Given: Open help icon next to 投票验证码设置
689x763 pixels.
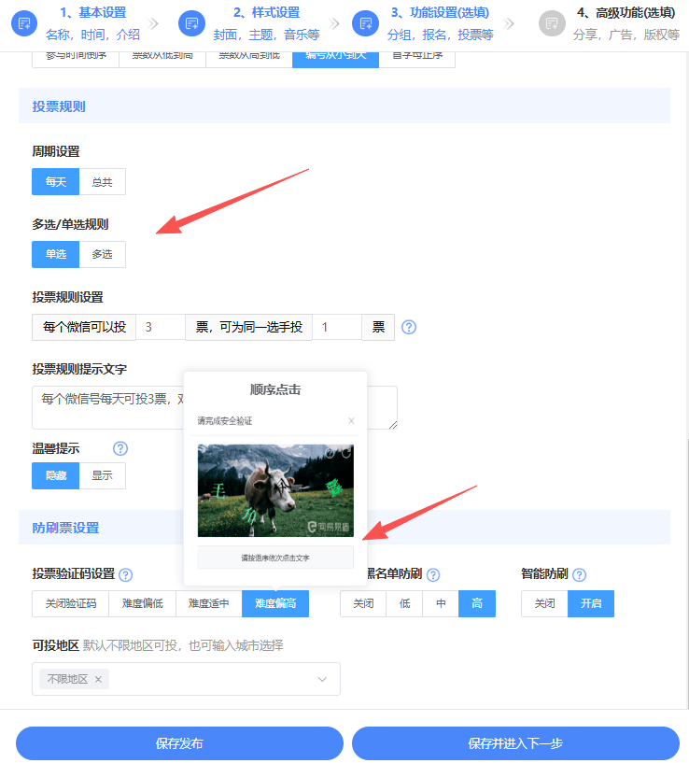Looking at the screenshot, I should click(126, 575).
